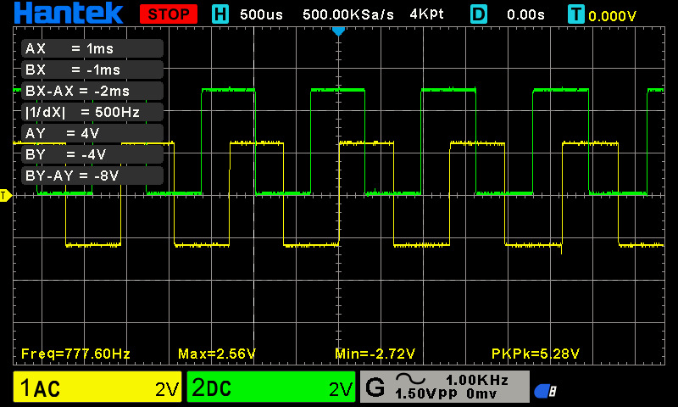Screen dimensions: 678x407
Task: Select the BY = -4V cursor row
Action: pyautogui.click(x=92, y=154)
